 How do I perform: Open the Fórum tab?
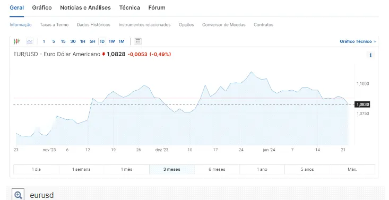pos(157,7)
